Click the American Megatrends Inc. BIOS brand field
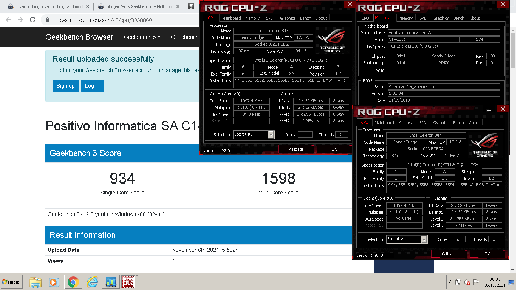The height and width of the screenshot is (290, 516). click(x=443, y=87)
